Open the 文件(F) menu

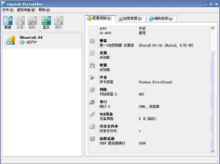[x=8, y=10]
